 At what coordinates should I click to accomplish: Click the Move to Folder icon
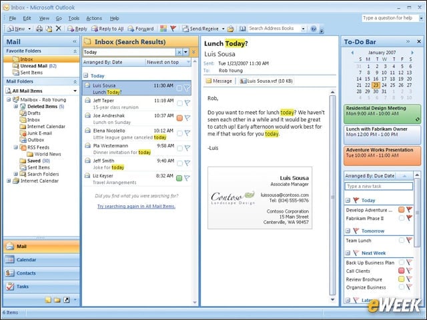[x=49, y=29]
